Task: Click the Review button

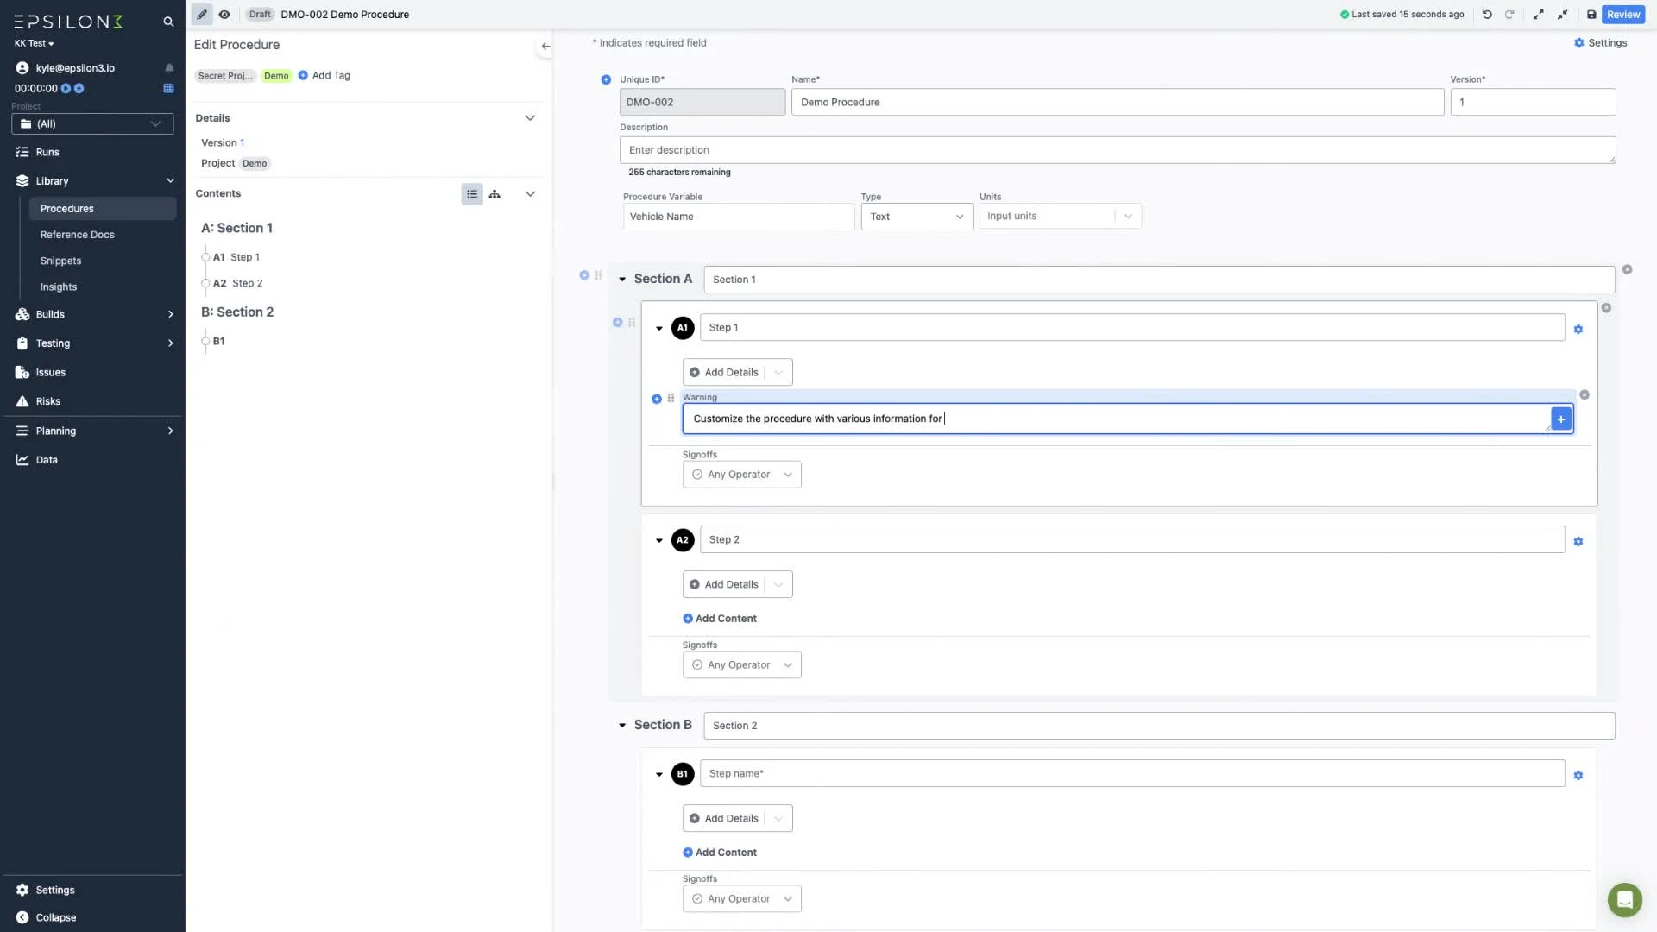Action: point(1623,15)
